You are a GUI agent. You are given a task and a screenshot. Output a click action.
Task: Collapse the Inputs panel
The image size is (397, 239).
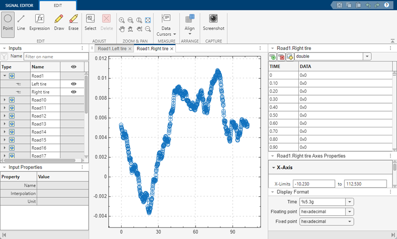click(4, 48)
